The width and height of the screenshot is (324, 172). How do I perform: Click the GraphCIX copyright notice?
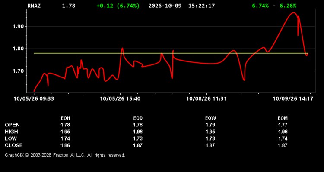(x=65, y=155)
